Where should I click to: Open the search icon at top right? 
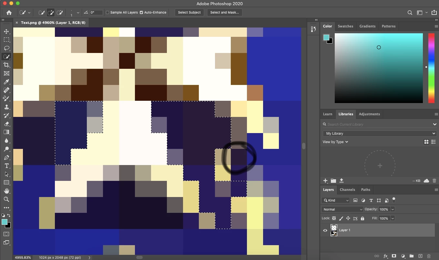pyautogui.click(x=410, y=13)
